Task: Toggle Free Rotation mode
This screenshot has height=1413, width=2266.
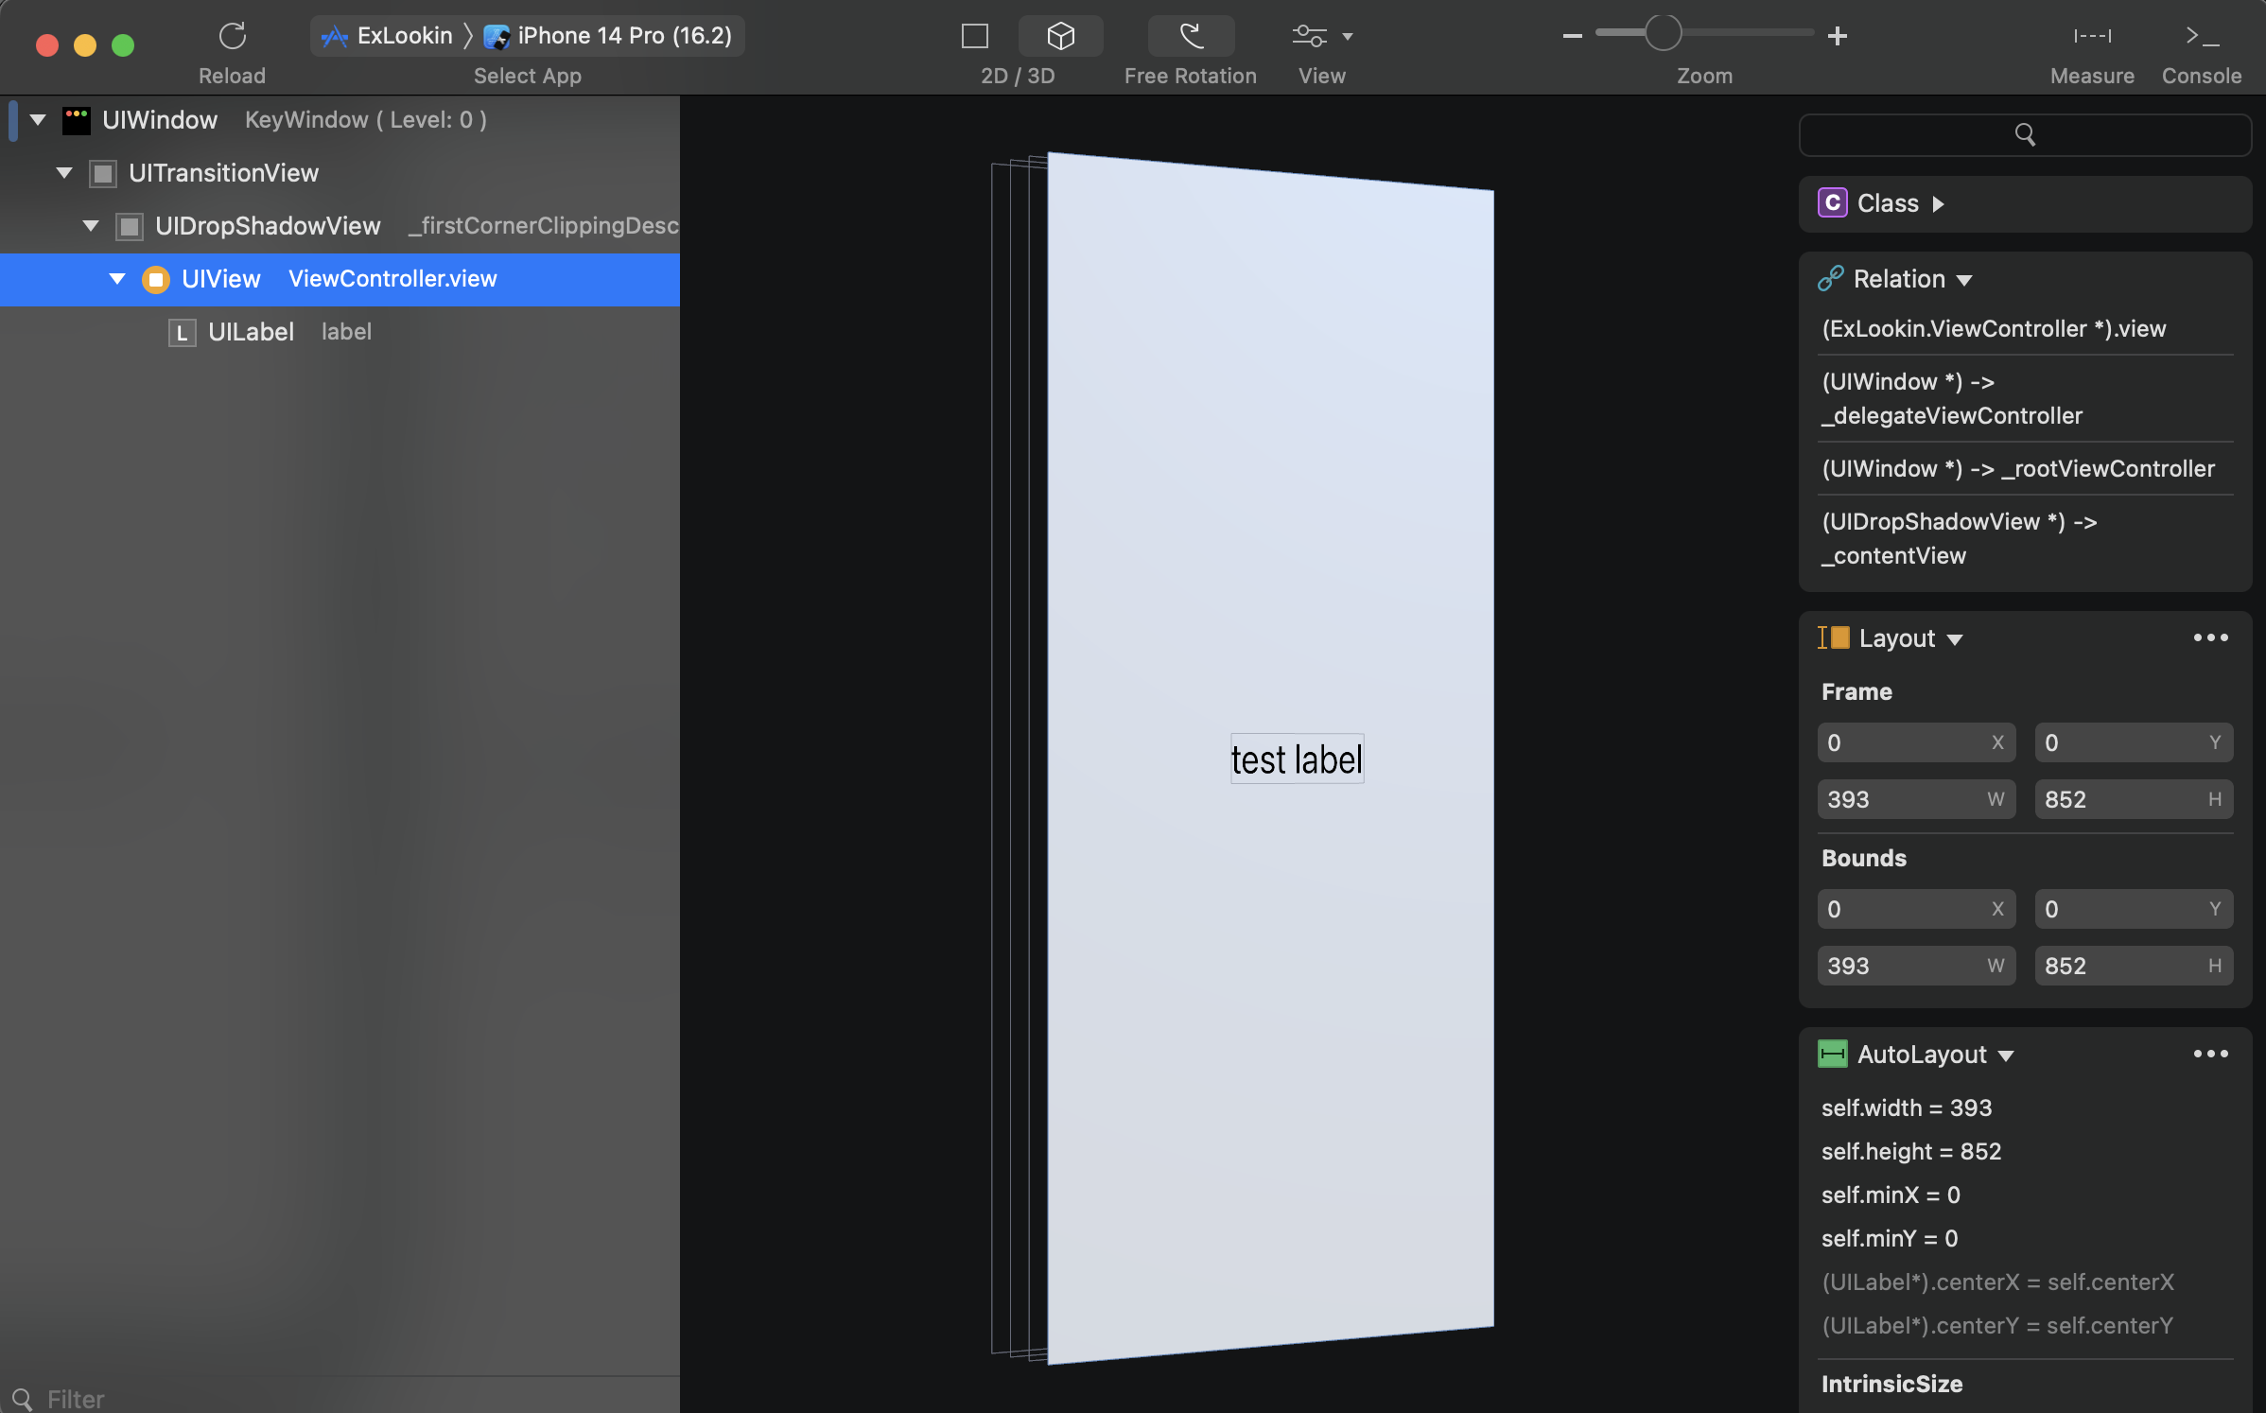Action: point(1190,36)
